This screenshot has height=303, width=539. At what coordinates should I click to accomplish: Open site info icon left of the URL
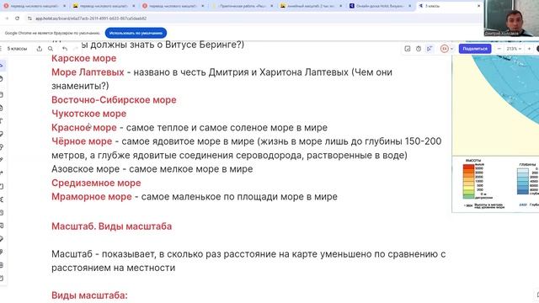pyautogui.click(x=29, y=19)
